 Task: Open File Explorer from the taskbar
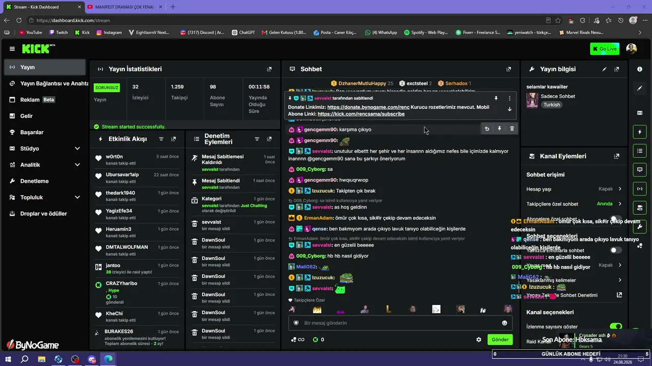[41, 359]
